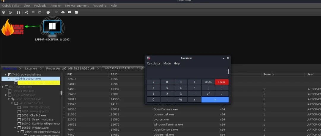
Task: Minimize the Calculator window
Action: [223, 58]
